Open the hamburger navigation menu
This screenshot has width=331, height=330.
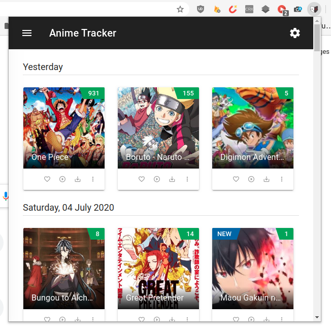coord(27,33)
